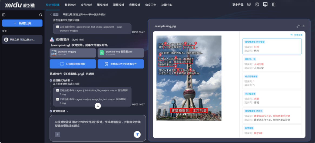The height and width of the screenshot is (143, 315).
Task: Click the history item icon beside 草原之歌
Action: (x=6, y=39)
